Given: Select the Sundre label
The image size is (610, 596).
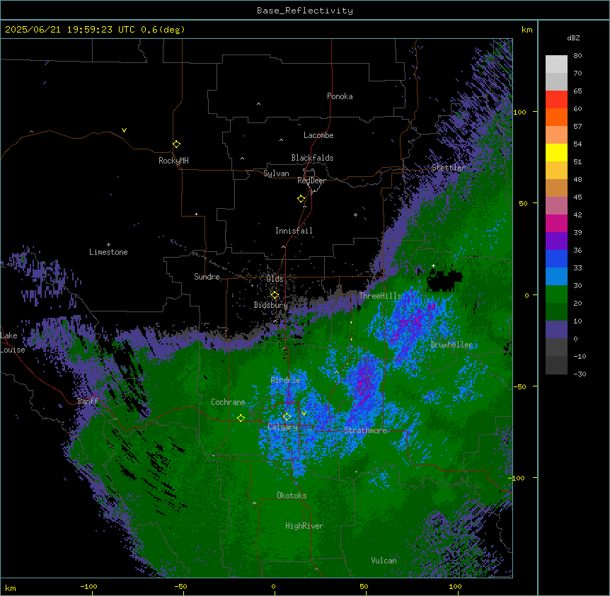Looking at the screenshot, I should click(207, 277).
